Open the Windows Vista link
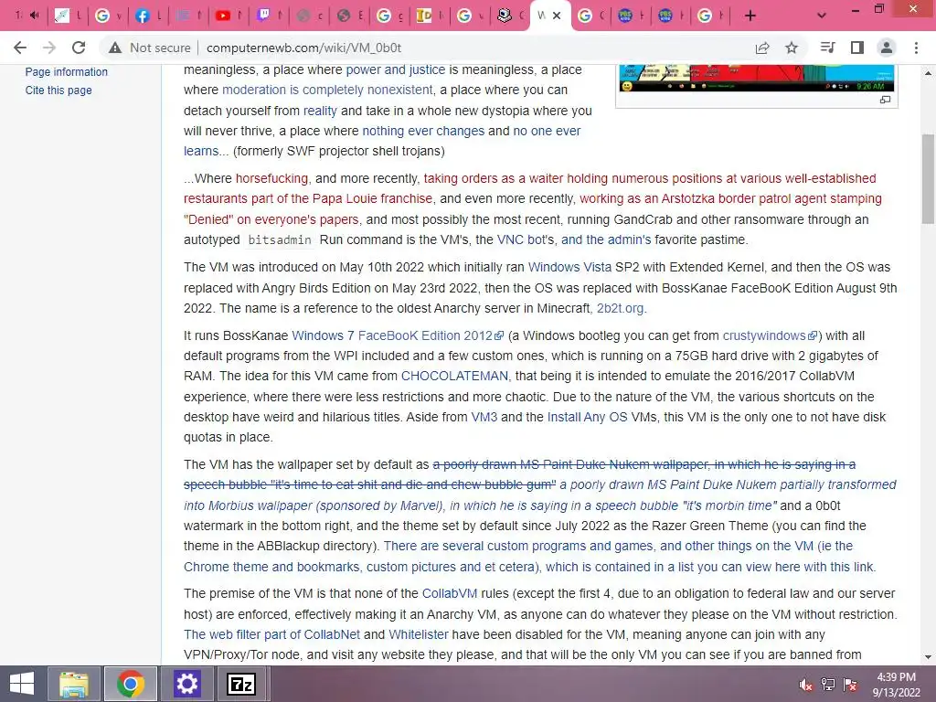This screenshot has height=702, width=936. click(570, 268)
